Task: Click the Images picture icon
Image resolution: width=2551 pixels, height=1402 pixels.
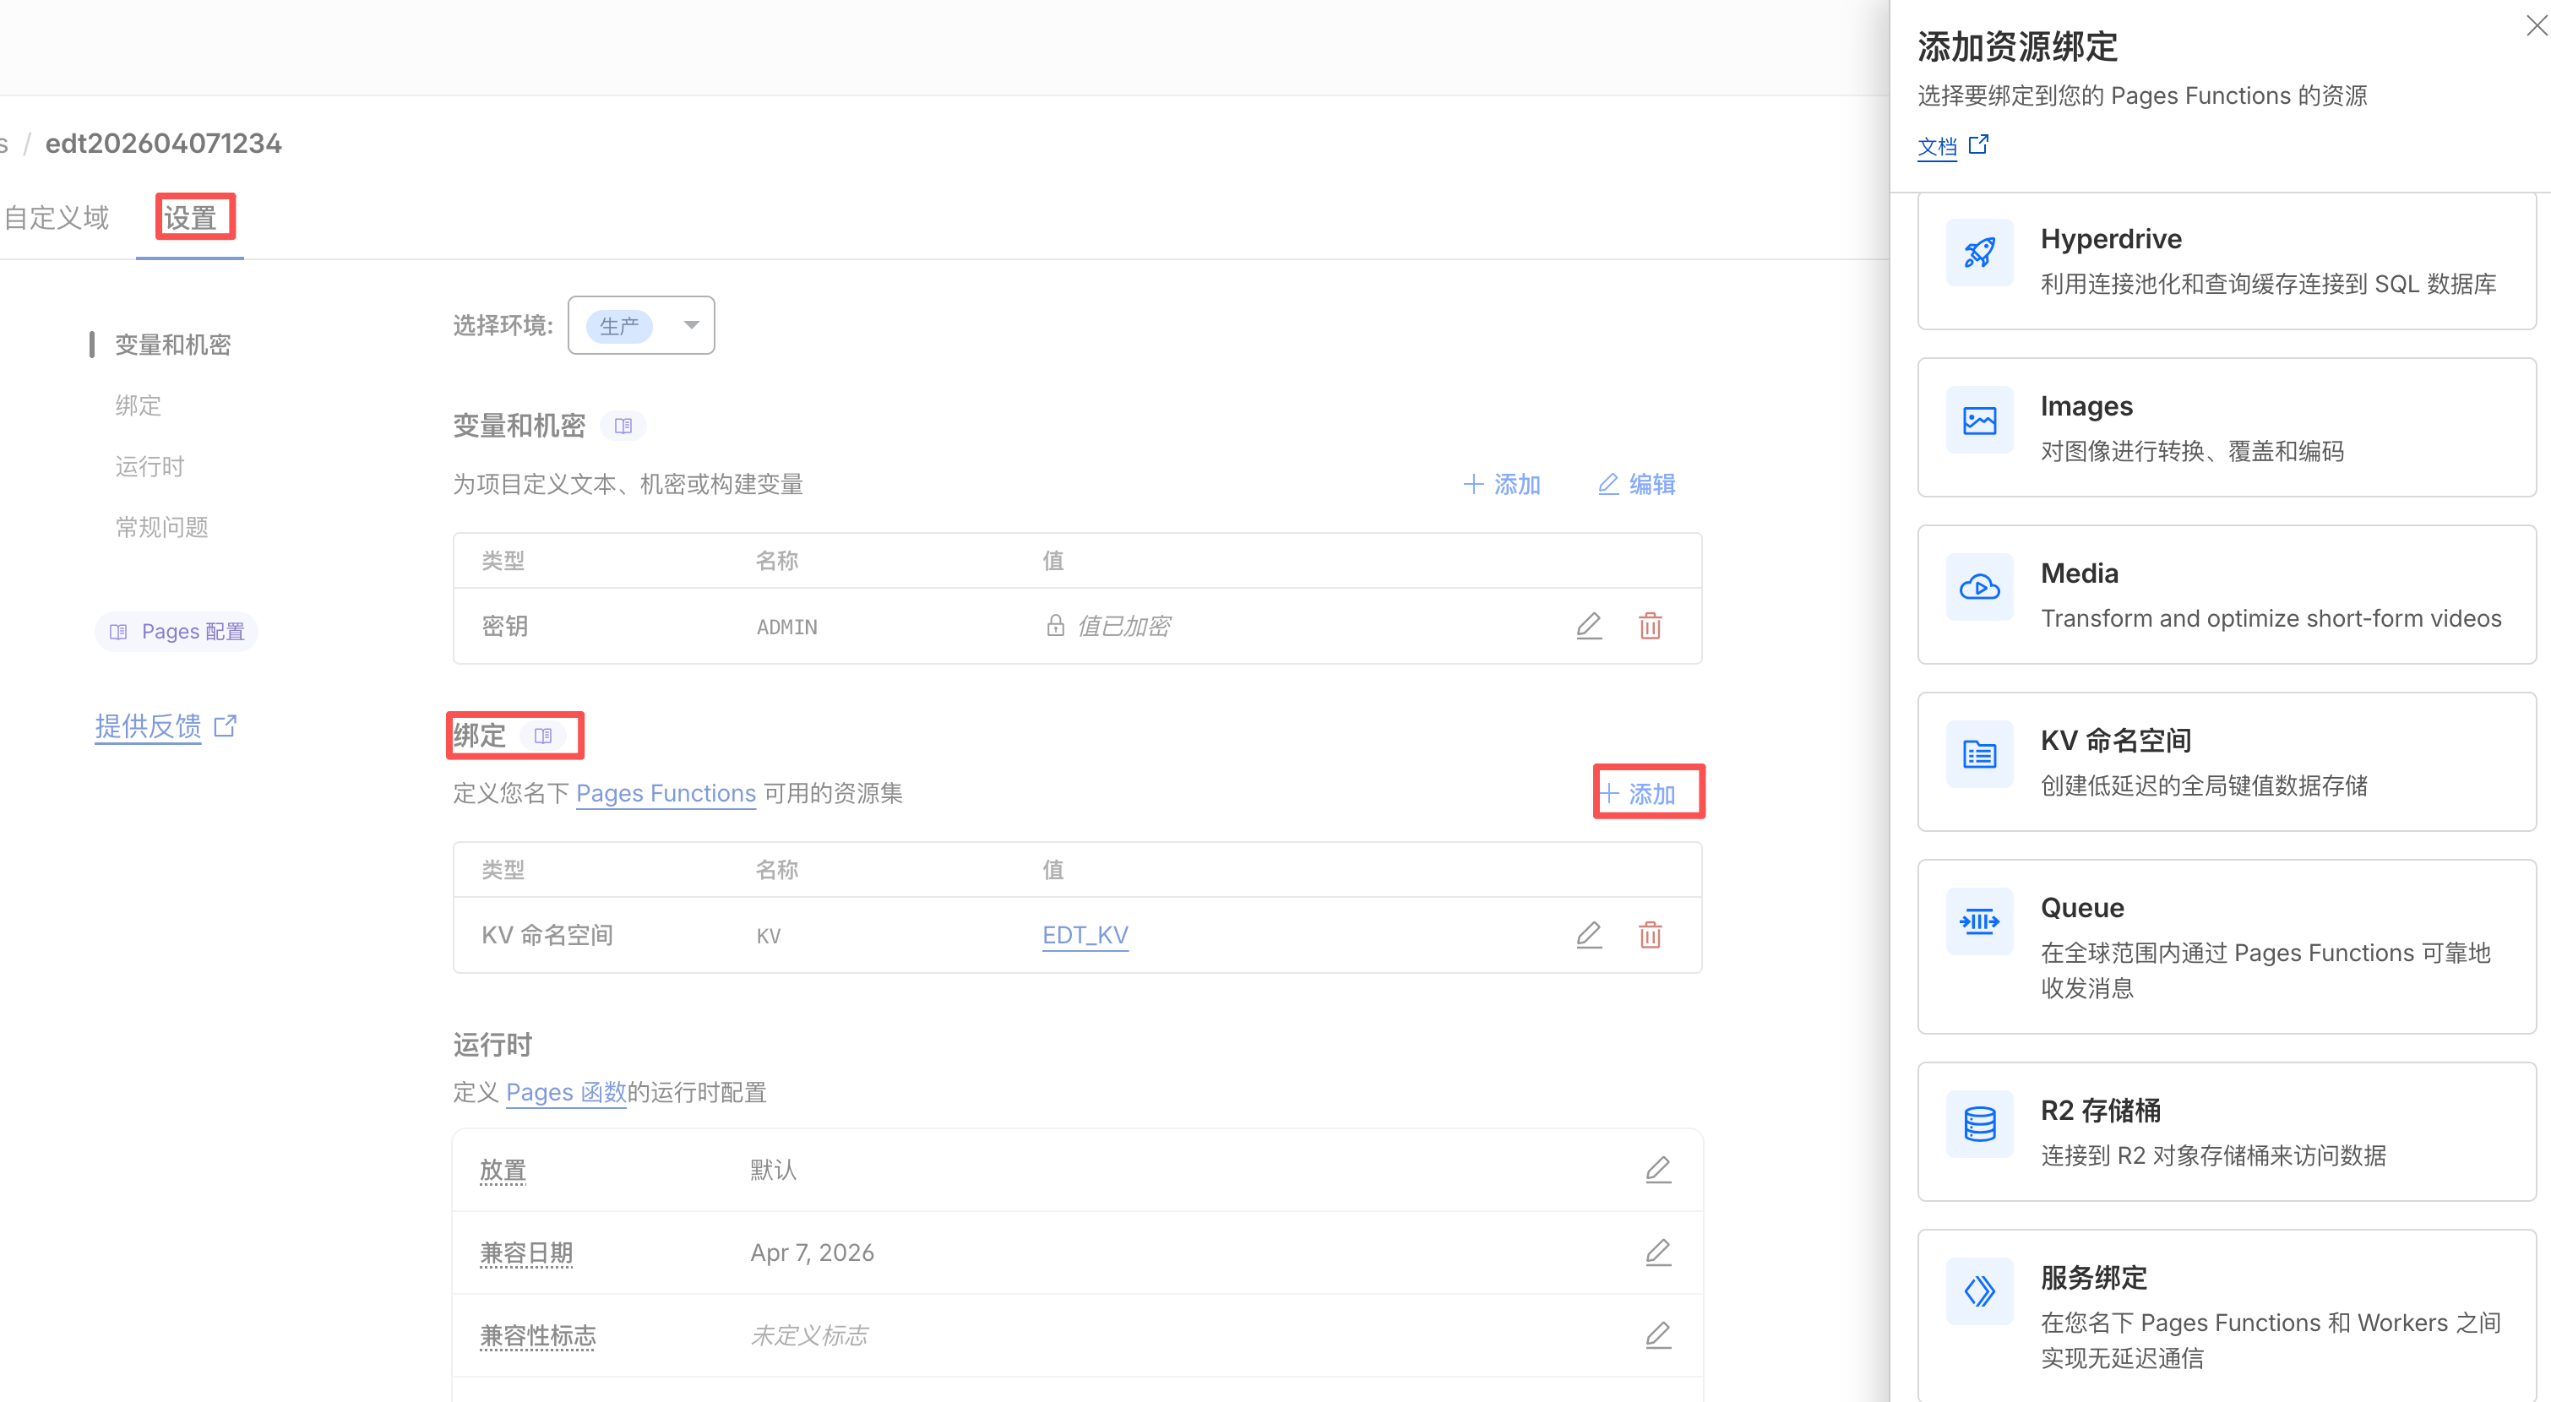Action: (x=1978, y=421)
